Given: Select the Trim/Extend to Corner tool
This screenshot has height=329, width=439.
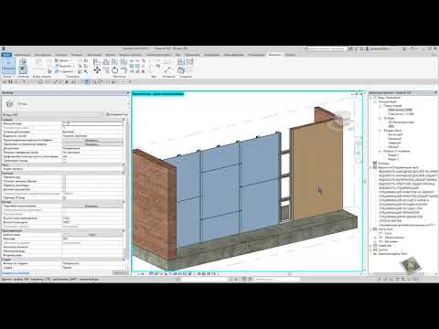Looking at the screenshot, I should [x=124, y=70].
